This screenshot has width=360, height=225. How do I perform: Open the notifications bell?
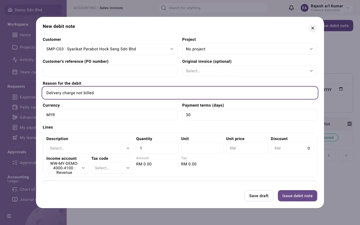pyautogui.click(x=291, y=8)
